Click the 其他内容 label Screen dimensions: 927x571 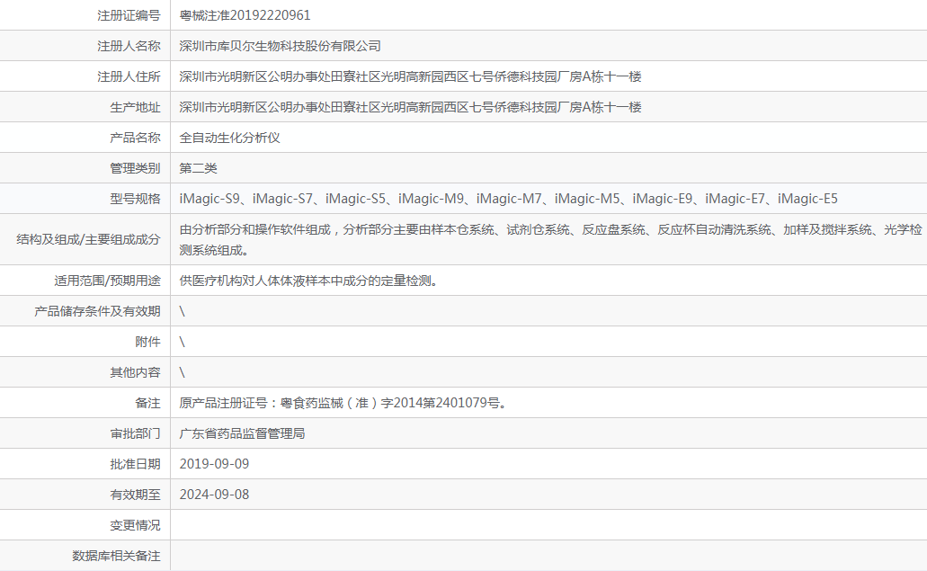[136, 373]
